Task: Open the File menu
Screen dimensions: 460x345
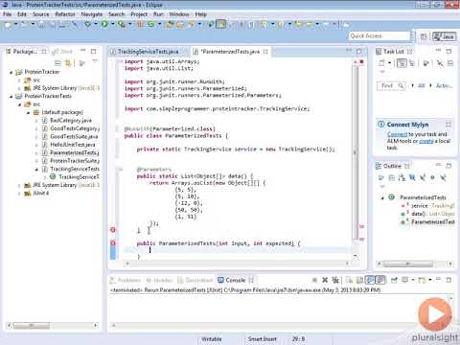Action: [x=7, y=14]
